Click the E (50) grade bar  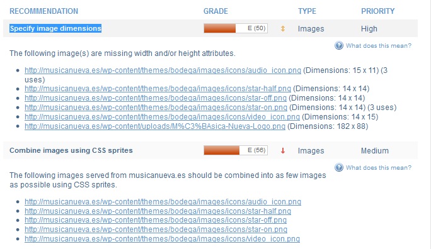(x=236, y=28)
